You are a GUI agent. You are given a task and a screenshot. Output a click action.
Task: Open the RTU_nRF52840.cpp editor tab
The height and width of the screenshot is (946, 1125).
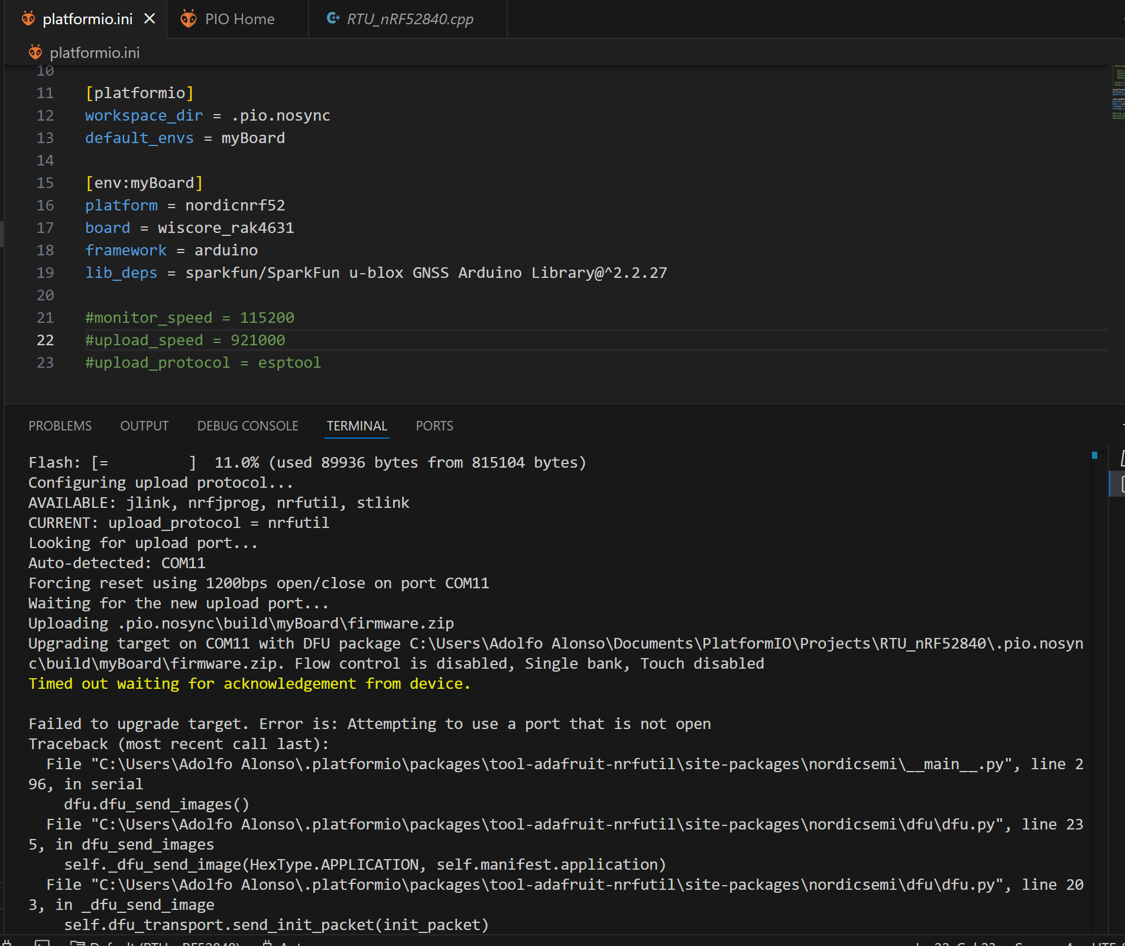409,19
